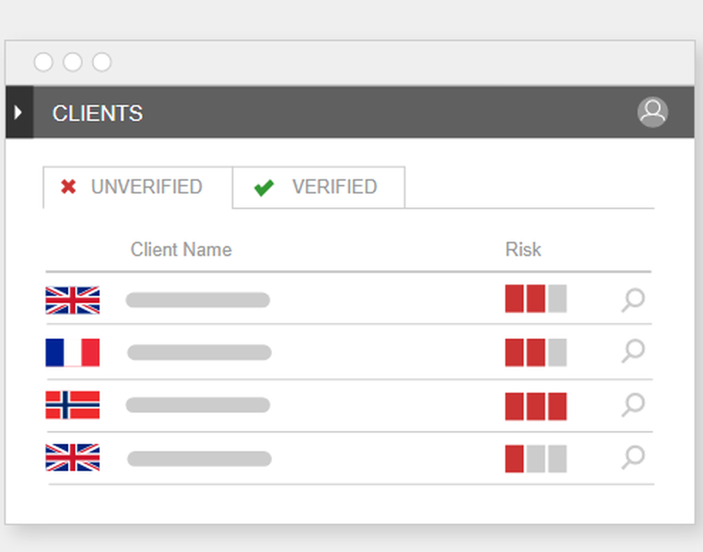Switch to the VERIFIED tab
This screenshot has height=552, width=703.
[x=318, y=187]
